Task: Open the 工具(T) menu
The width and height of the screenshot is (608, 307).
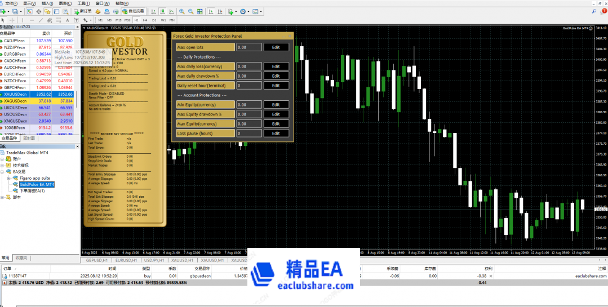Action: point(83,3)
